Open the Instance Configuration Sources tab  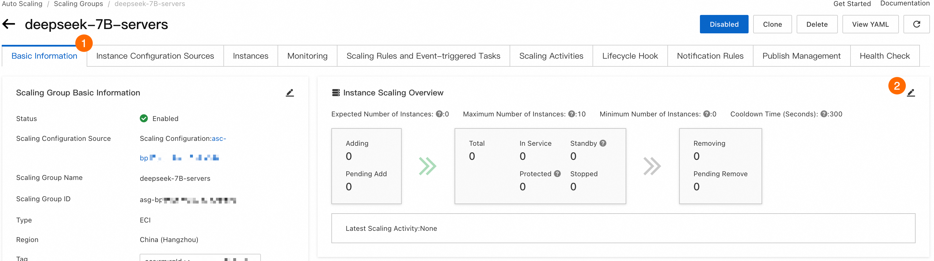tap(155, 56)
